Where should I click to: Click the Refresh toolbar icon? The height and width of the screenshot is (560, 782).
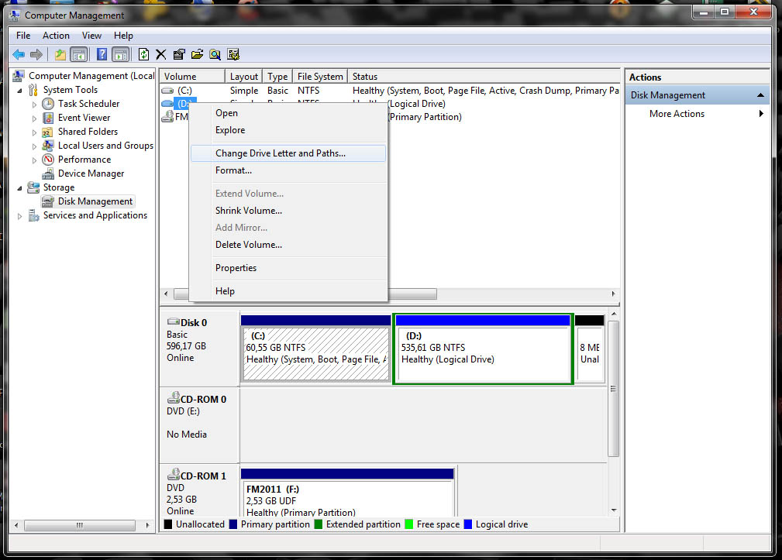(x=143, y=54)
